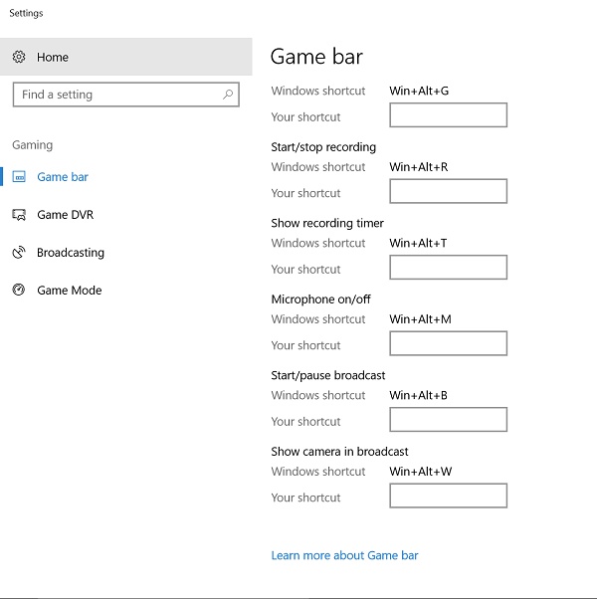Image resolution: width=597 pixels, height=599 pixels.
Task: Set custom Start/stop recording shortcut field
Action: point(449,191)
